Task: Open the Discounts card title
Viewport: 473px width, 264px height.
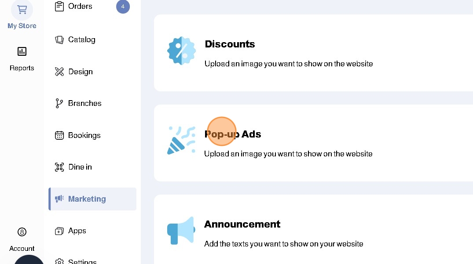Action: pos(230,44)
